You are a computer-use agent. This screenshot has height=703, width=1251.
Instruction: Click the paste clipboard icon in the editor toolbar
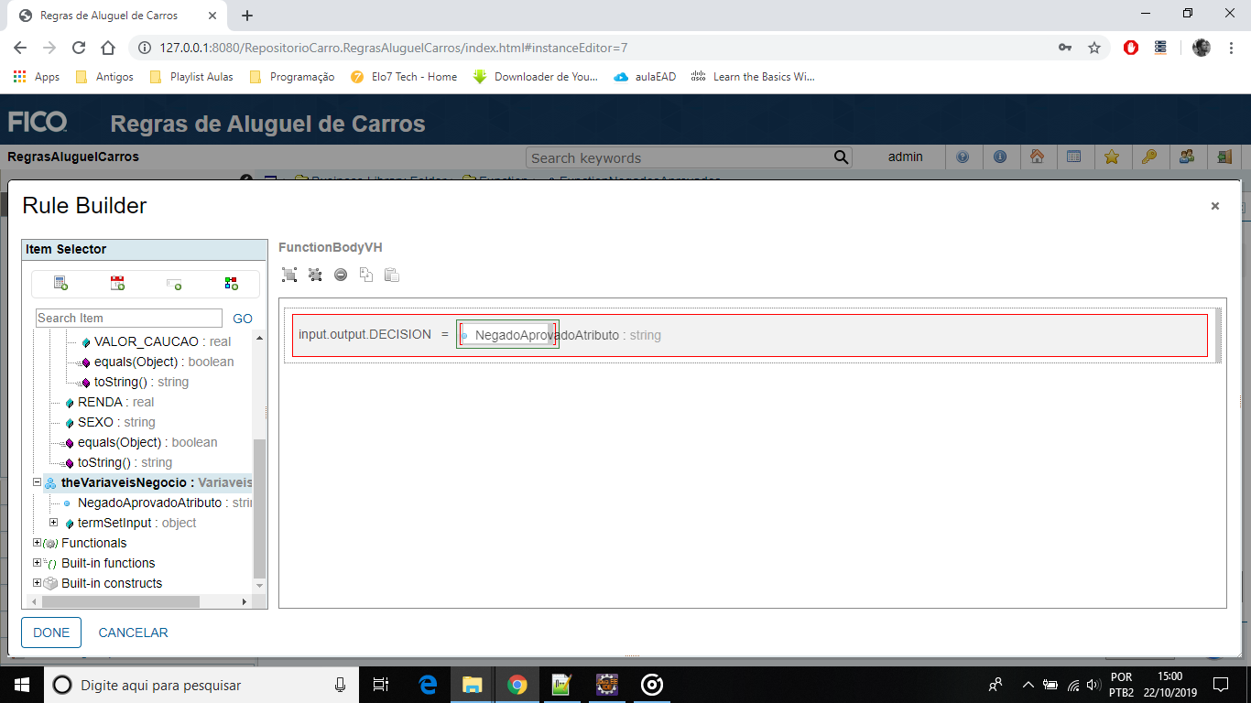[x=392, y=275]
